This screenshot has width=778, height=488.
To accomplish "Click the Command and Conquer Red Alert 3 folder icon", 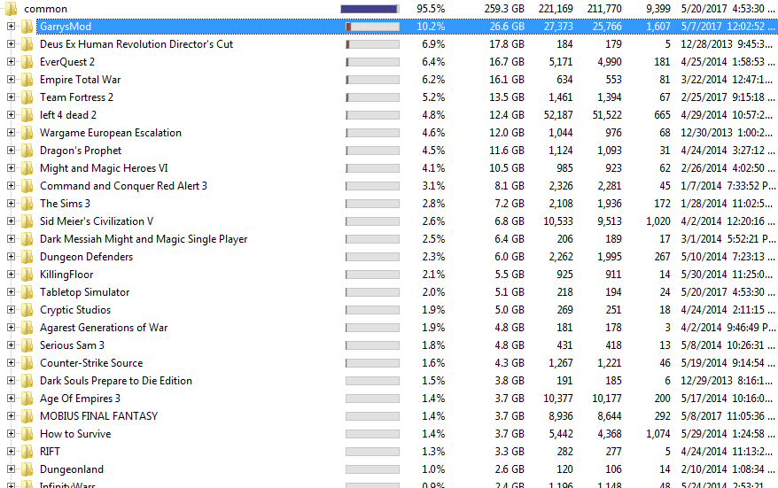I will 27,186.
